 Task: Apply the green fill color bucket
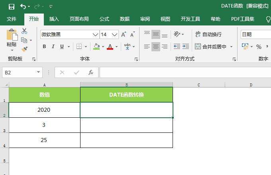96,47
